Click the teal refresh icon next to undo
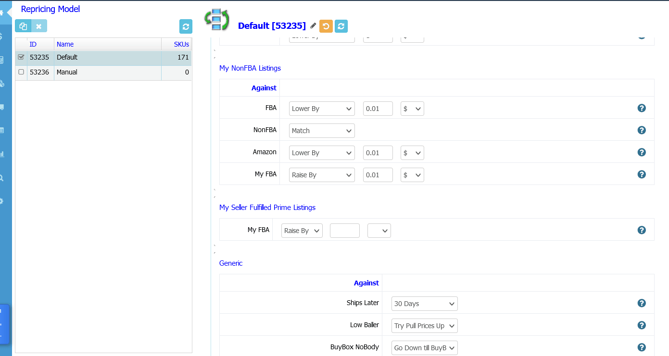This screenshot has height=356, width=669. point(341,26)
